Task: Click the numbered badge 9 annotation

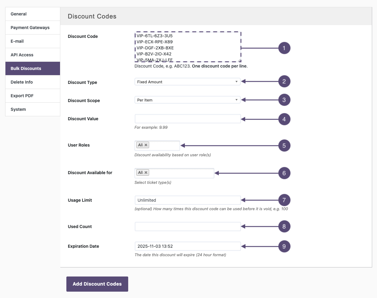Action: [284, 247]
